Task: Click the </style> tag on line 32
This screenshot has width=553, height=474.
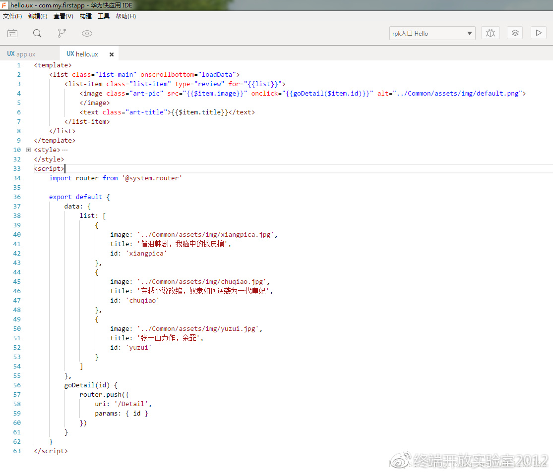Action: [x=49, y=159]
